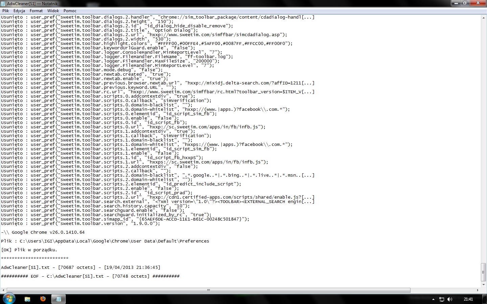This screenshot has width=487, height=304.
Task: Click the "sweetim.toolbar.search.external" line
Action: coord(158,202)
